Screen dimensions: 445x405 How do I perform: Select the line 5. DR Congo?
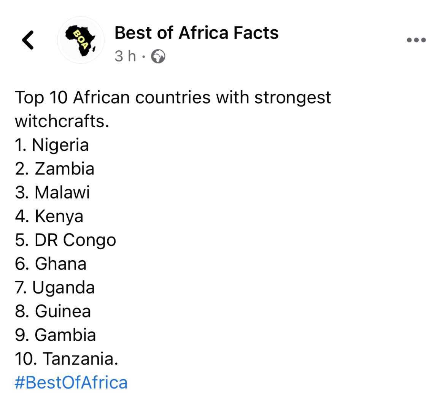pos(65,240)
